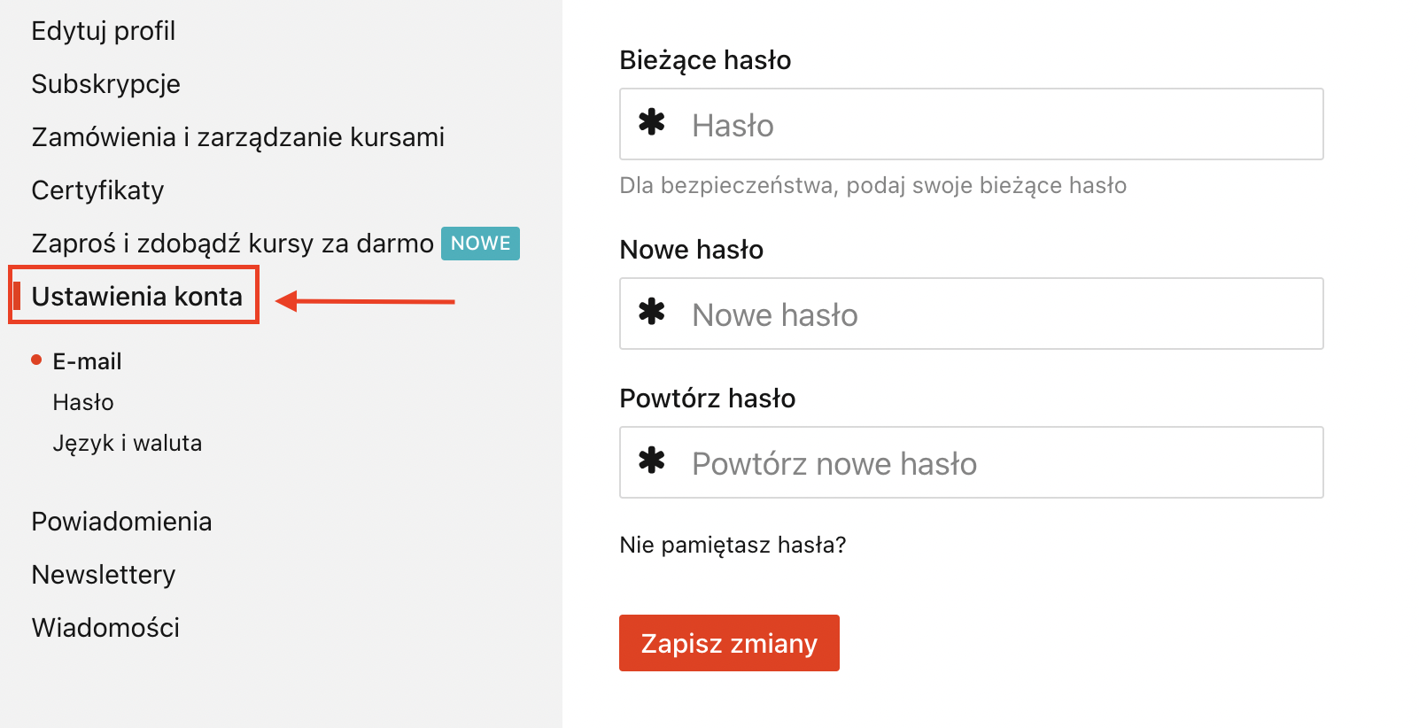The width and height of the screenshot is (1419, 728).
Task: Go to Zamówienia i zarządzanie kursami
Action: 238,137
